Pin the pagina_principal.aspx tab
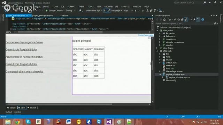 point(27,16)
